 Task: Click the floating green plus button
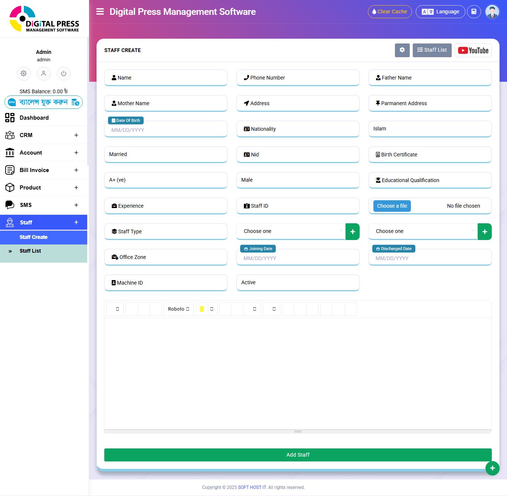coord(492,468)
